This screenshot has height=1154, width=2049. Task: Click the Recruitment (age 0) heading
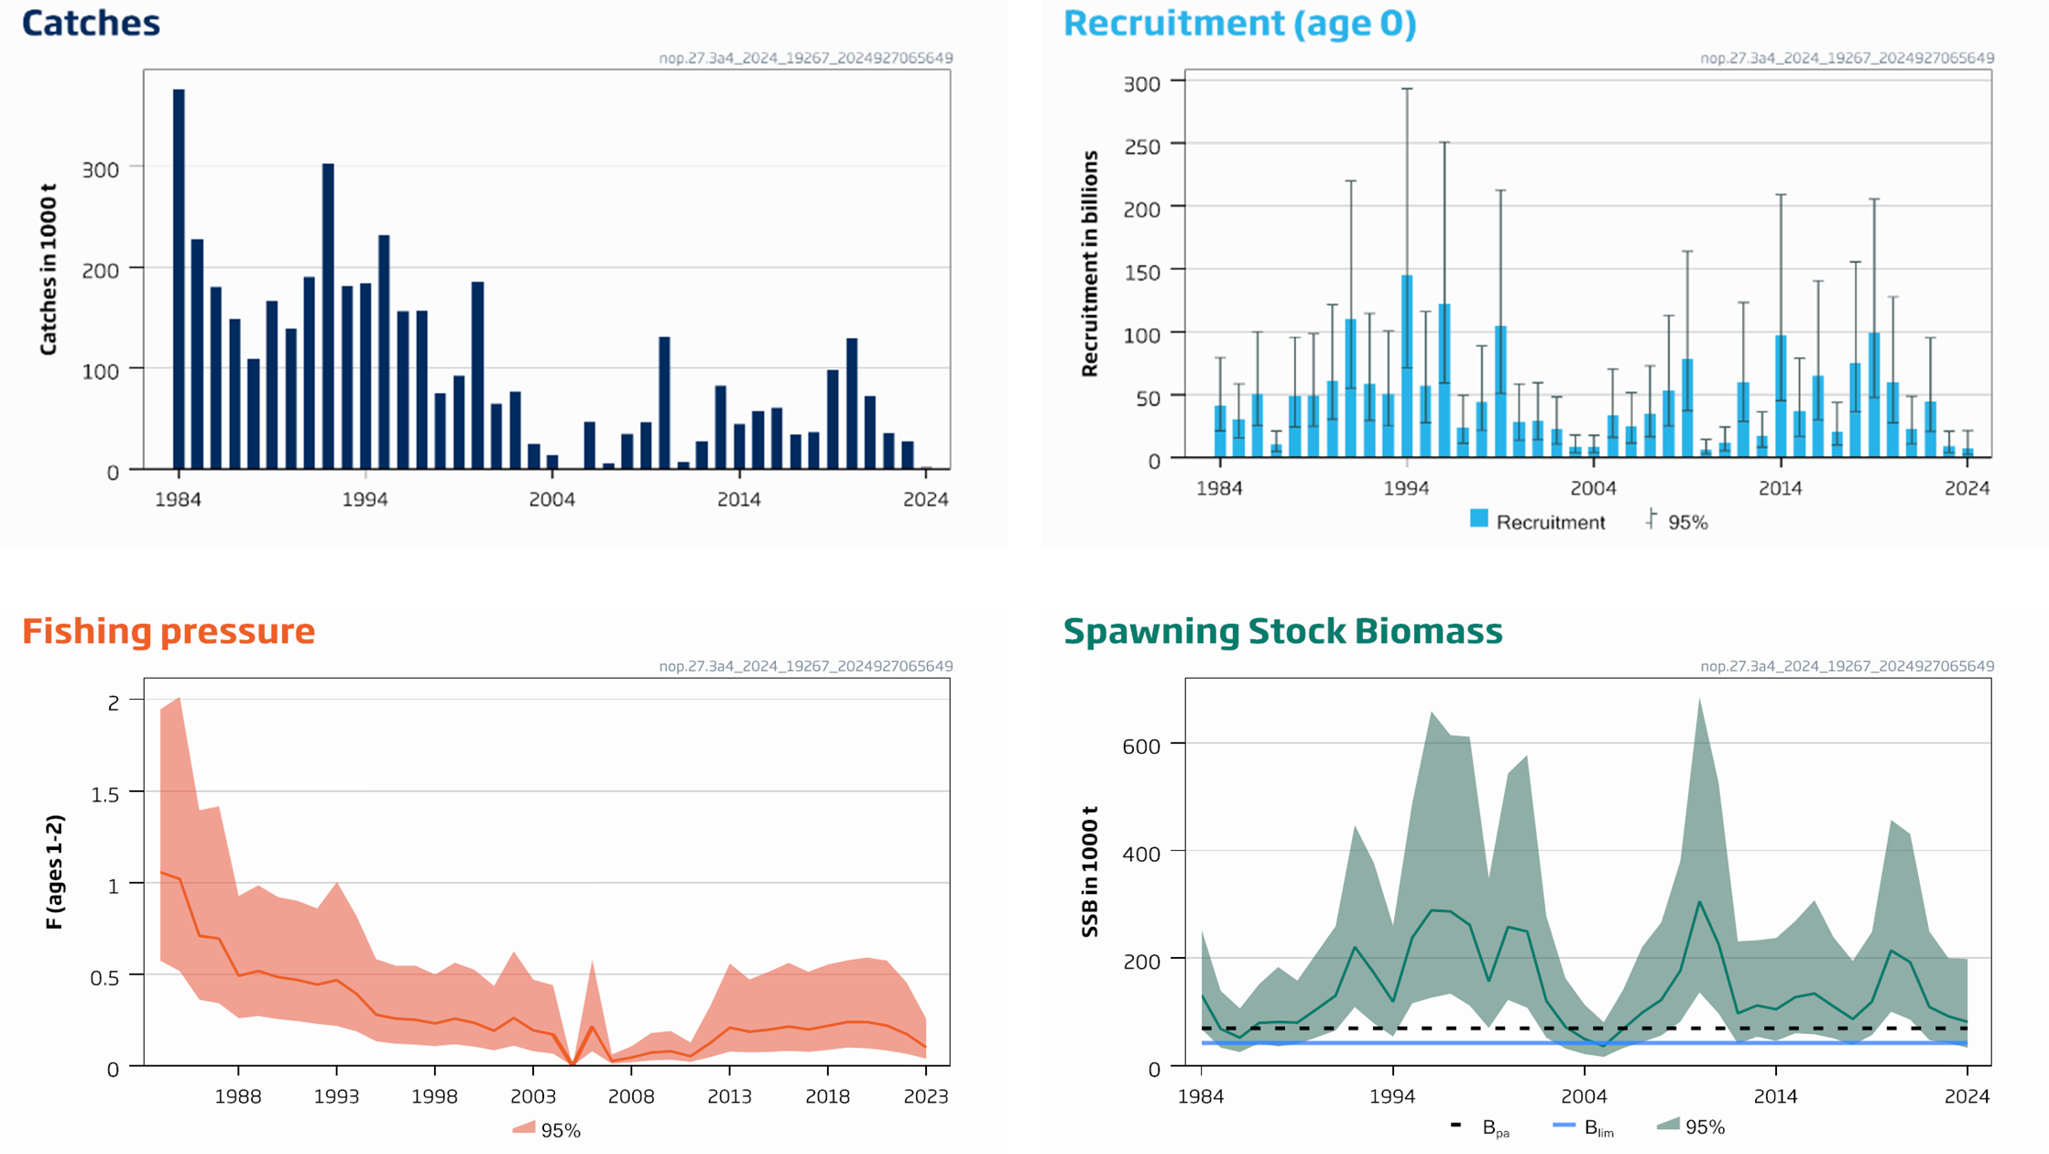click(x=1239, y=23)
